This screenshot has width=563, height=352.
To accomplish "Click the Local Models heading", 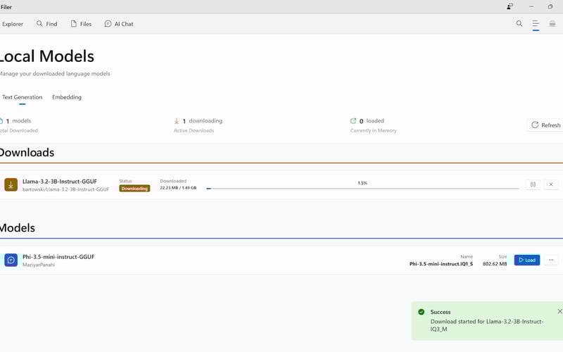I will click(46, 56).
